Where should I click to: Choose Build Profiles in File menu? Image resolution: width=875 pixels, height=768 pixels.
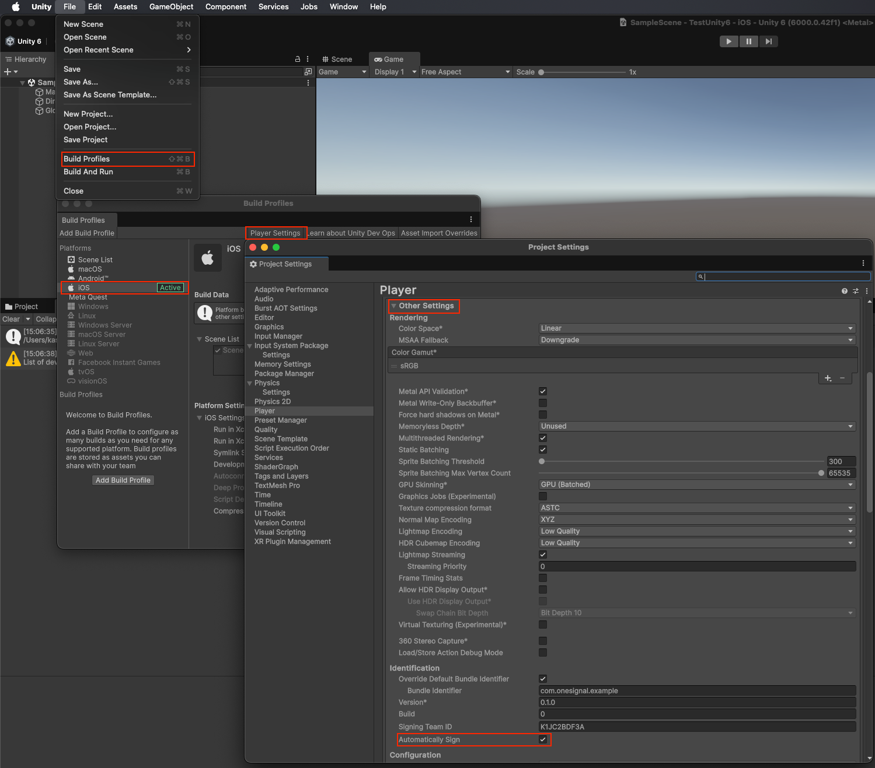tap(127, 159)
